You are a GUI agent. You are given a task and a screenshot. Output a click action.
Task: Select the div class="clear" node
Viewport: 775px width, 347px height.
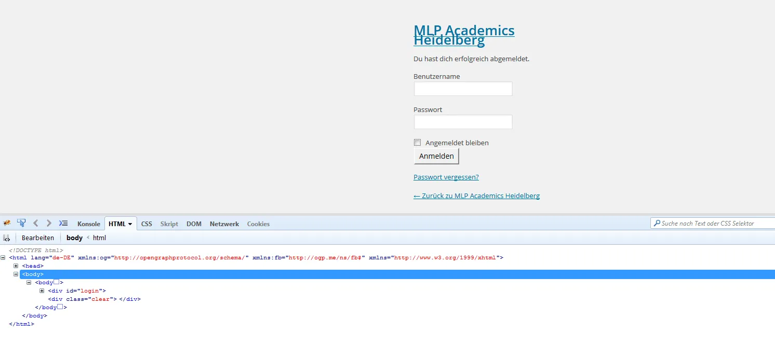tap(94, 299)
